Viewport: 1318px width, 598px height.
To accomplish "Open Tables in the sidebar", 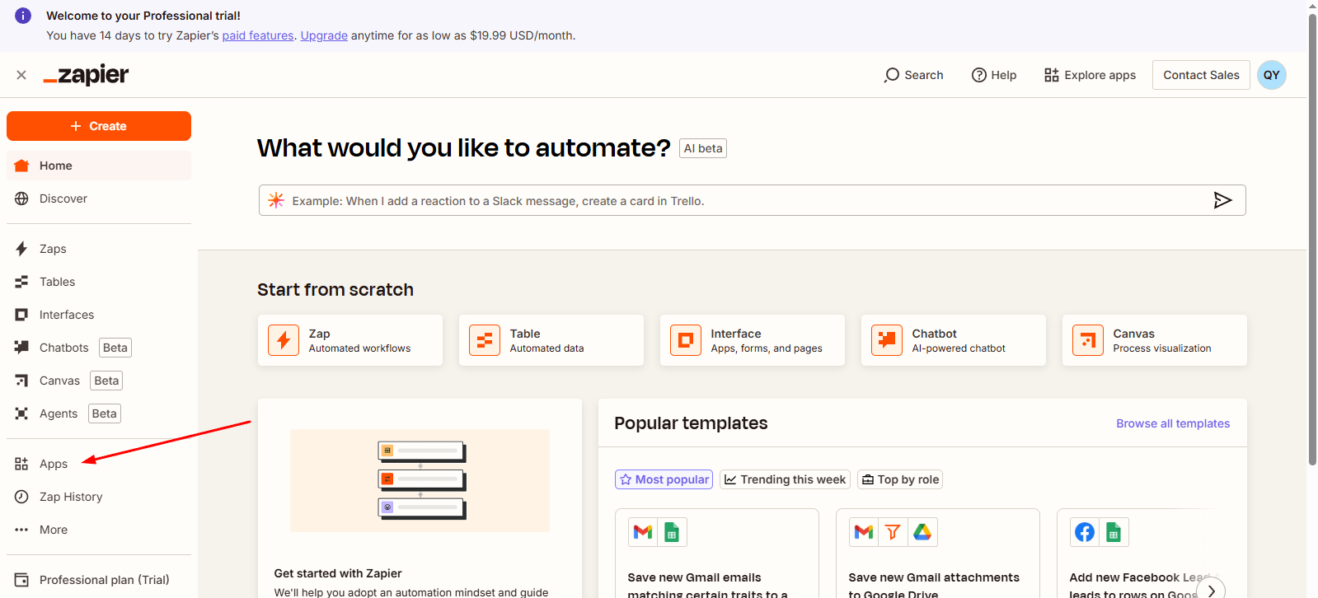I will pos(99,282).
